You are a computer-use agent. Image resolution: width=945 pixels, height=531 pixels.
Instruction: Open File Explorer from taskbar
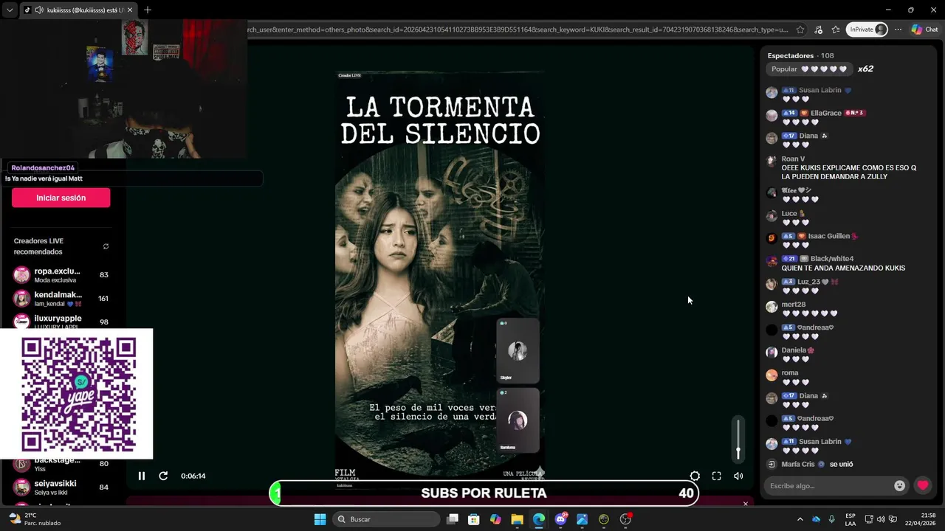[x=517, y=519]
